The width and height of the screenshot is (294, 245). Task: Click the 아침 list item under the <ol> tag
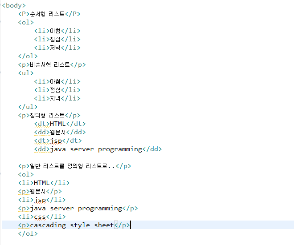point(57,31)
